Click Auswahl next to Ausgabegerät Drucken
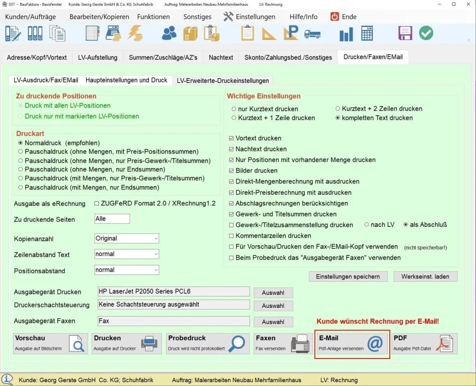476x386 pixels. pos(273,293)
